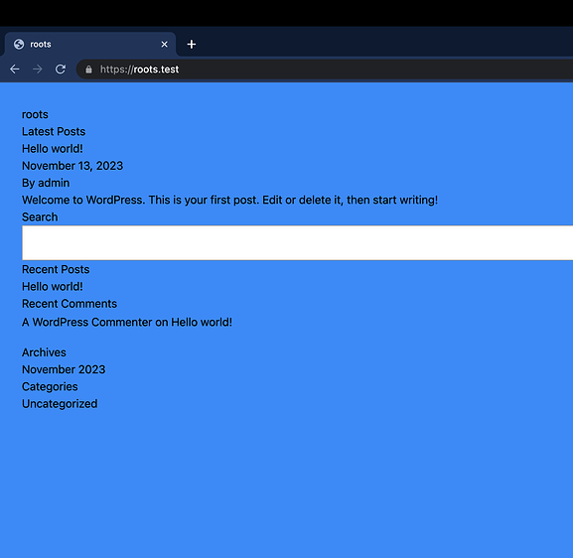Screen dimensions: 573x558
Task: Open Hello world! under Recent Posts
Action: pos(53,287)
